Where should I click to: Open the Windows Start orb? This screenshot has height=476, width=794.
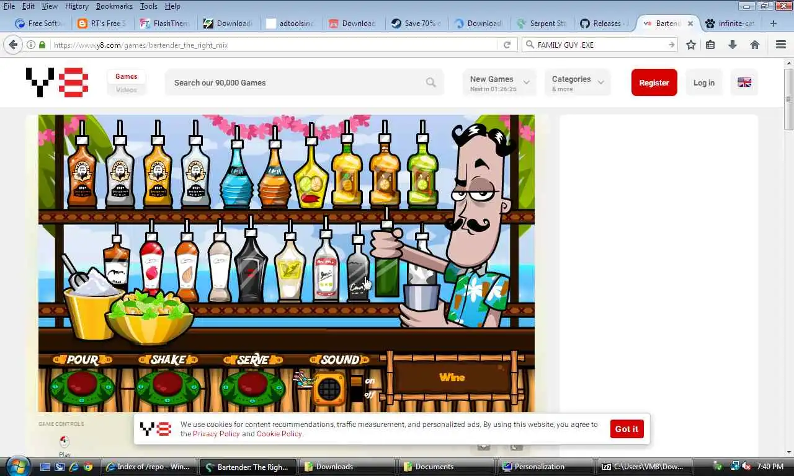pyautogui.click(x=17, y=466)
